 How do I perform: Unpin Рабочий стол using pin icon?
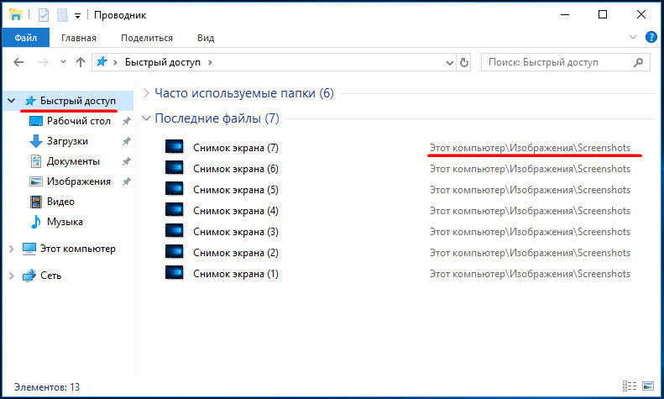pos(126,121)
